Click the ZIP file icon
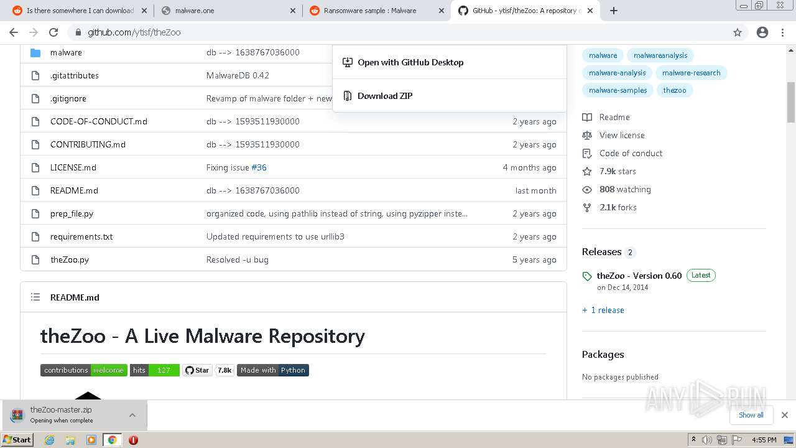 point(348,96)
